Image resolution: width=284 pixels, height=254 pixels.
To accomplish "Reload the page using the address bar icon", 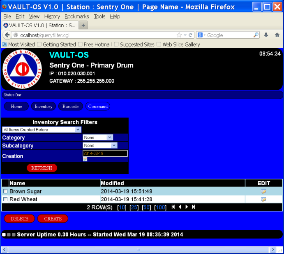I will pyautogui.click(x=191, y=35).
